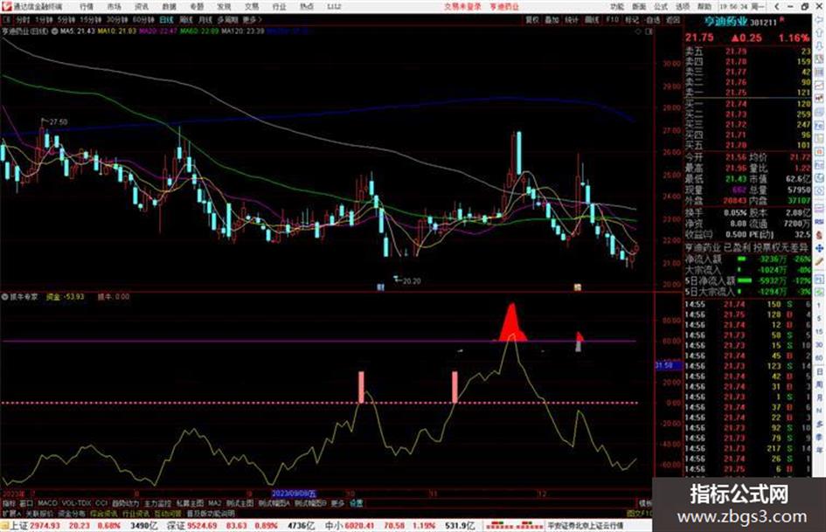The image size is (826, 532).
Task: Click the 统计 statistics button
Action: pyautogui.click(x=572, y=19)
